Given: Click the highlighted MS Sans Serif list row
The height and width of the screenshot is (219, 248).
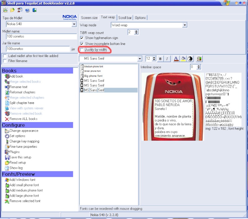Looking at the screenshot, I should (x=109, y=90).
